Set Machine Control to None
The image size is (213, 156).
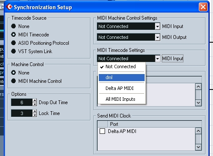[13, 73]
